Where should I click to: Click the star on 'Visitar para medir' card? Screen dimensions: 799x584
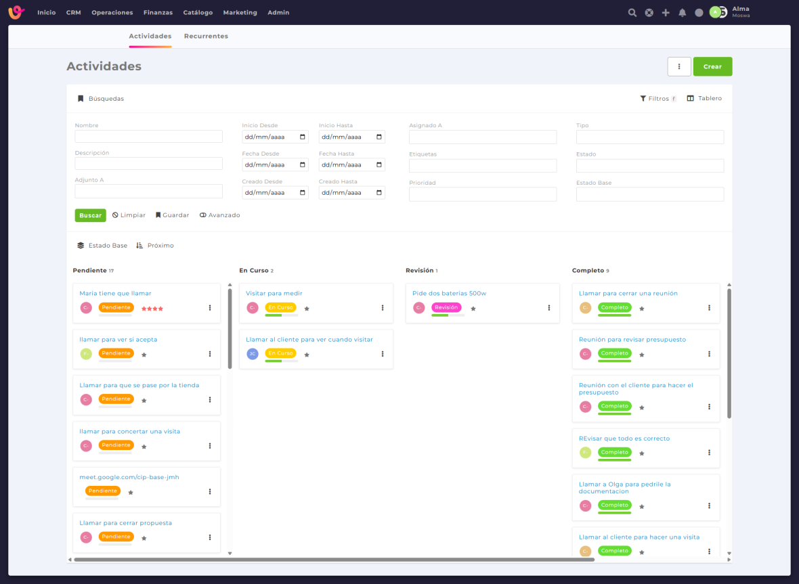click(307, 309)
